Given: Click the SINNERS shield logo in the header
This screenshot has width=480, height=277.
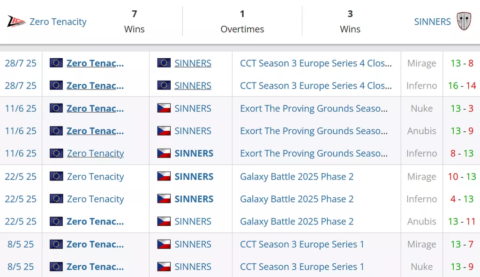Looking at the screenshot, I should pos(464,22).
